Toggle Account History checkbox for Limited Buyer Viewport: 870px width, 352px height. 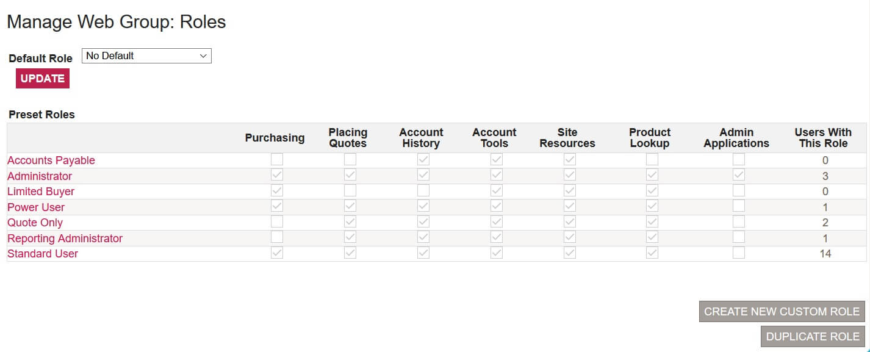423,191
